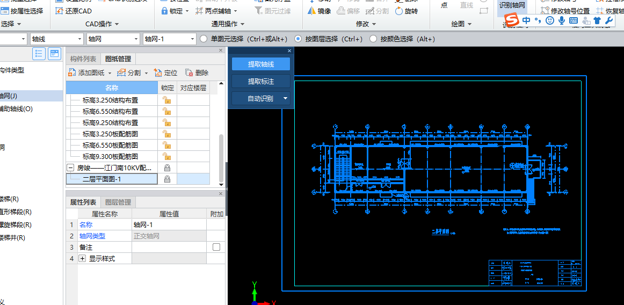This screenshot has height=305, width=624.
Task: Toggle lock for 标高3.250结构布置 row
Action: (x=167, y=100)
